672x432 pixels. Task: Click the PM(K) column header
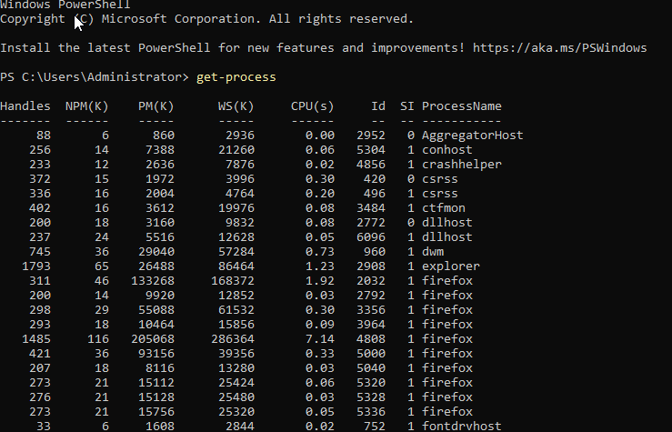coord(156,105)
